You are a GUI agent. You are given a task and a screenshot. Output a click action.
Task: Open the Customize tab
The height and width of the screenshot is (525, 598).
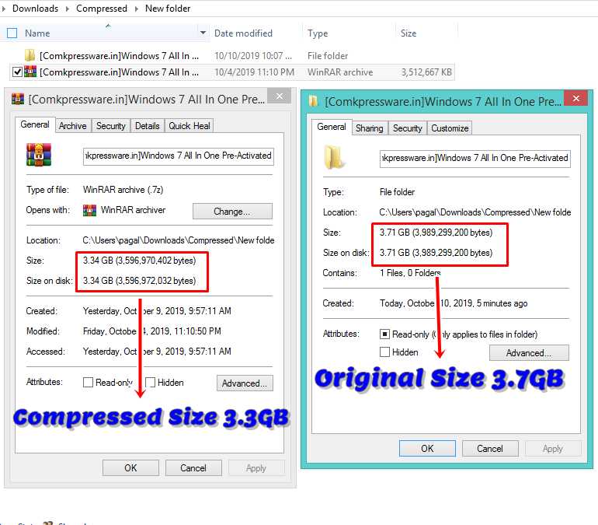(x=450, y=128)
